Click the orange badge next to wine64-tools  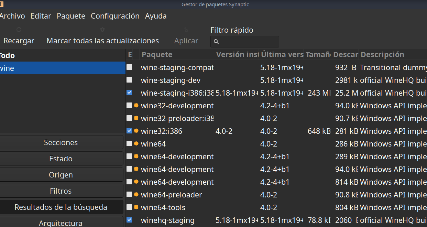pyautogui.click(x=136, y=207)
